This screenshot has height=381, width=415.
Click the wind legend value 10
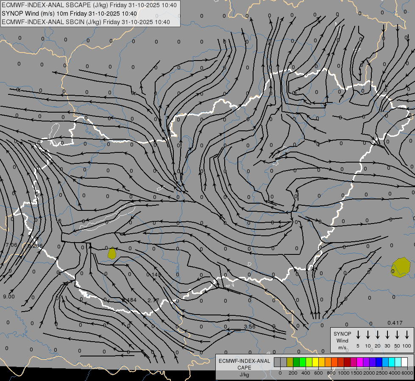[x=368, y=346]
